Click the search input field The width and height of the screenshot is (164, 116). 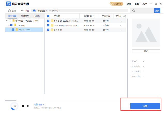click(144, 11)
